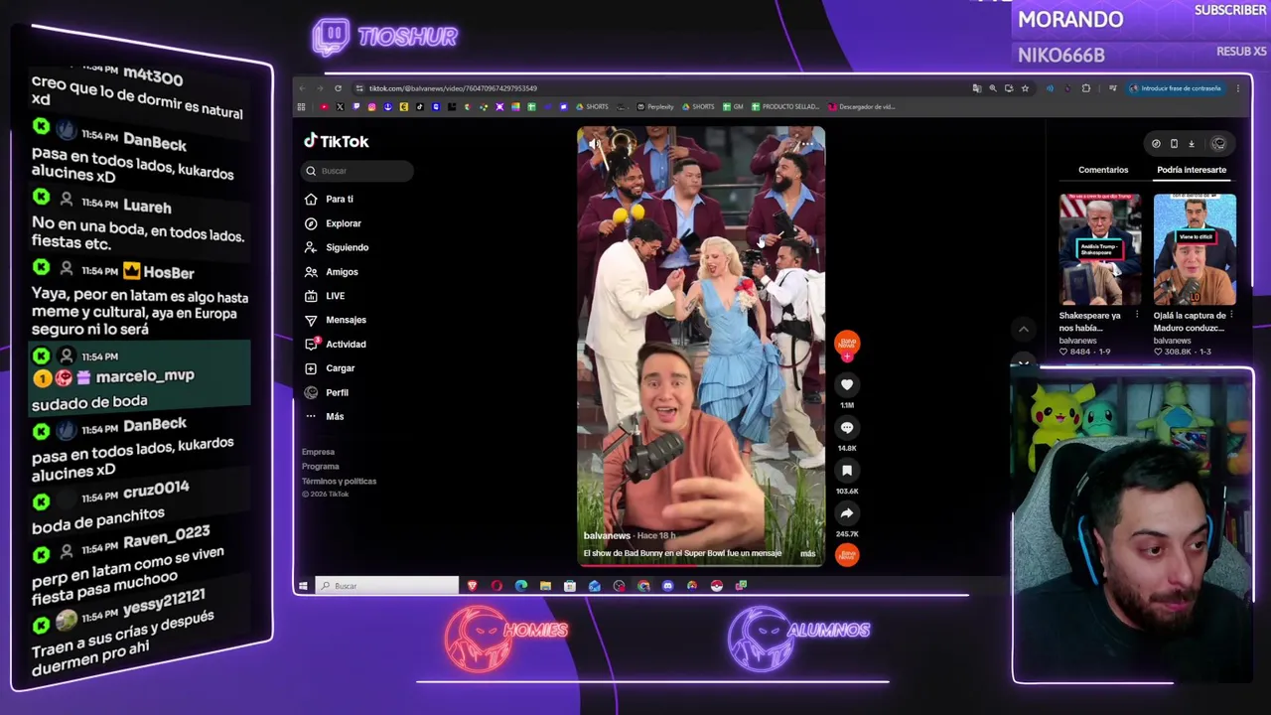Viewport: 1271px width, 715px height.
Task: Open the Términos y políticas footer link
Action: 339,481
